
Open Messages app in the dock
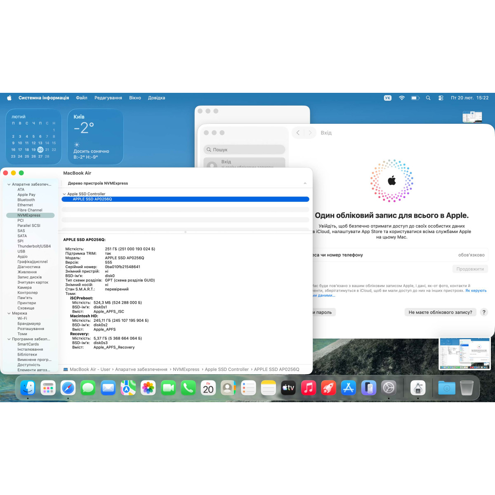(88, 388)
